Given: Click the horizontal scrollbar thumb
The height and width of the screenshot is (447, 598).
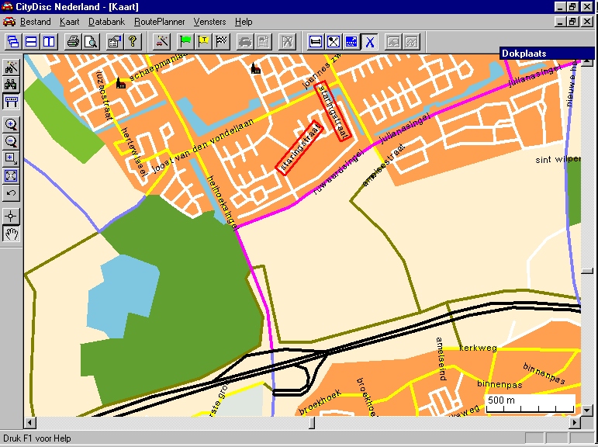Looking at the screenshot, I should pyautogui.click(x=312, y=422).
